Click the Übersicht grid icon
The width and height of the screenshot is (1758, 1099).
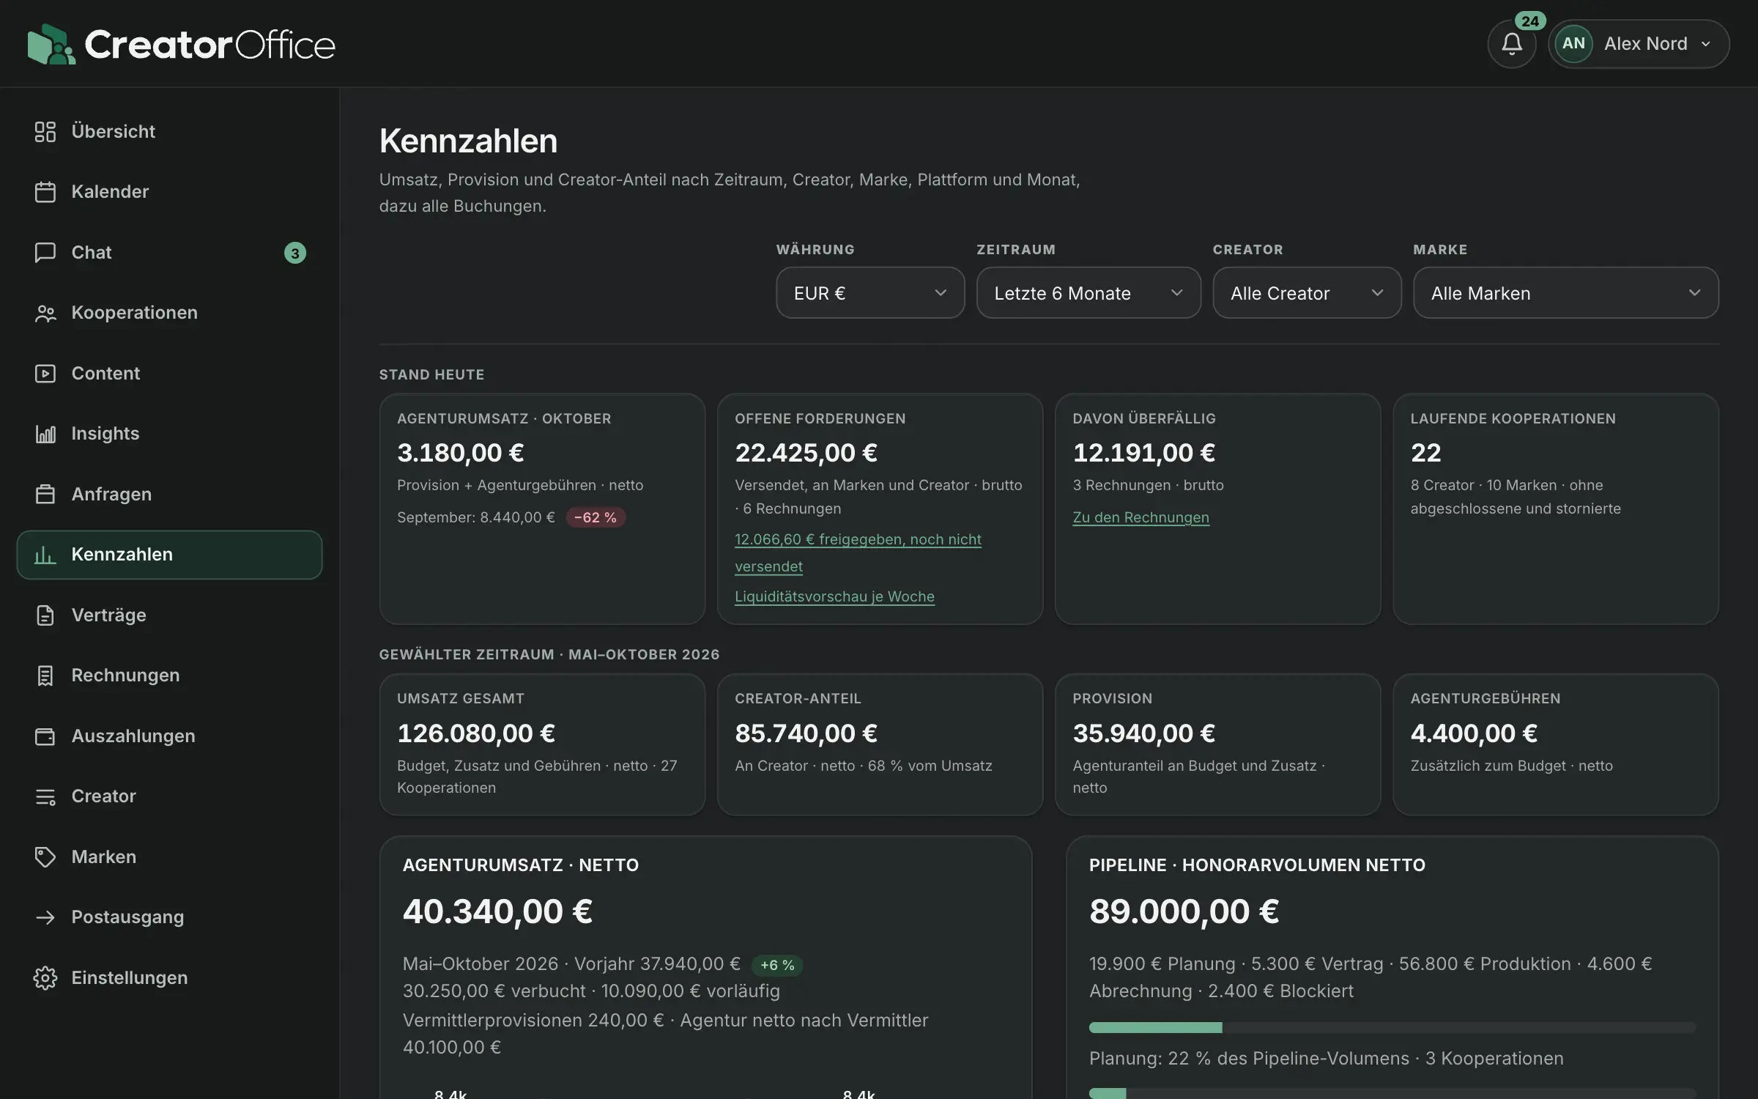[x=45, y=132]
